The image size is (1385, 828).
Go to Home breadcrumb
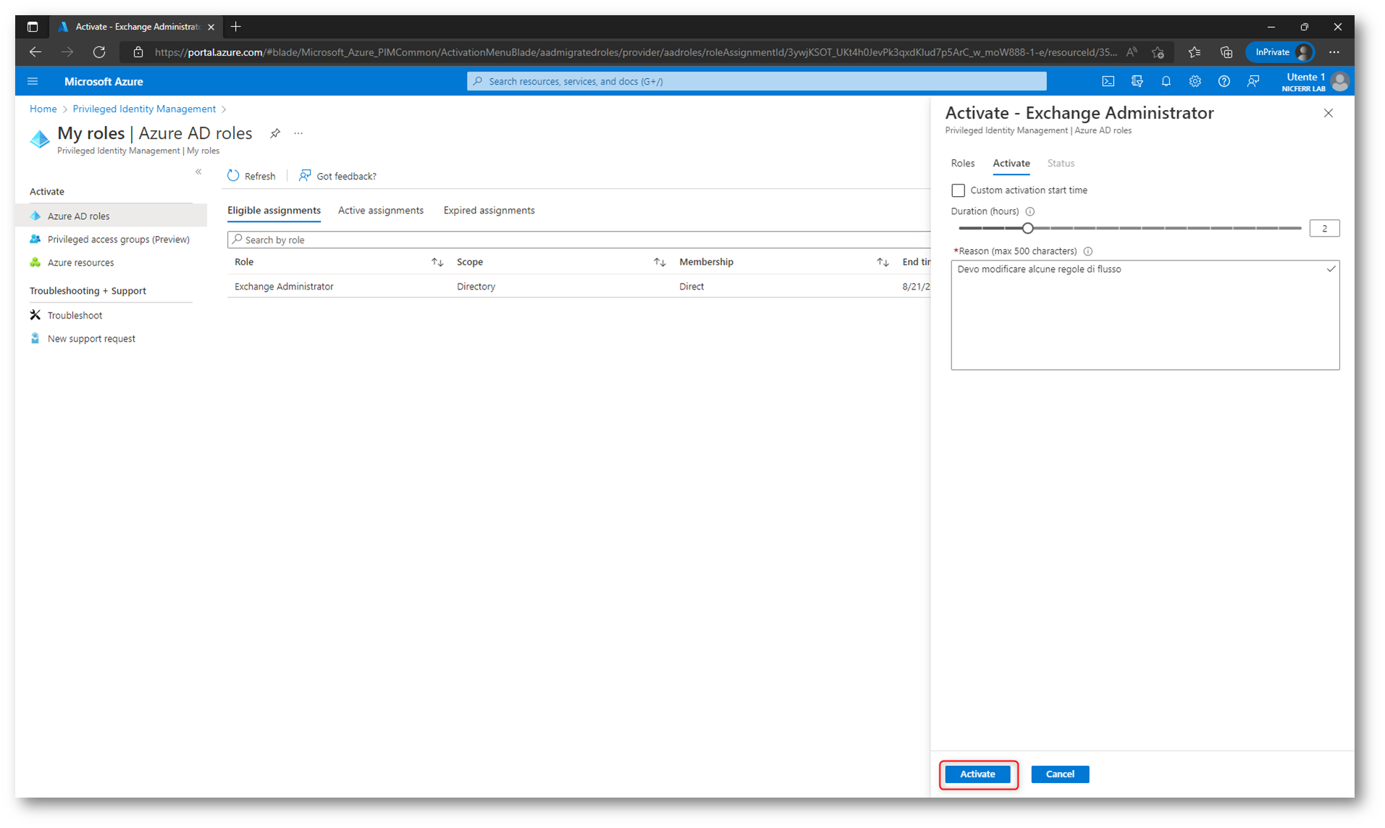click(x=43, y=109)
